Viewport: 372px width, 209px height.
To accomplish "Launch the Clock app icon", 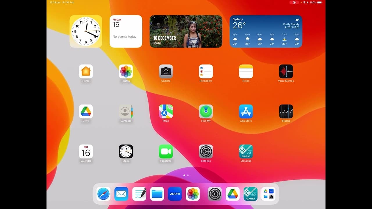I will tap(126, 152).
